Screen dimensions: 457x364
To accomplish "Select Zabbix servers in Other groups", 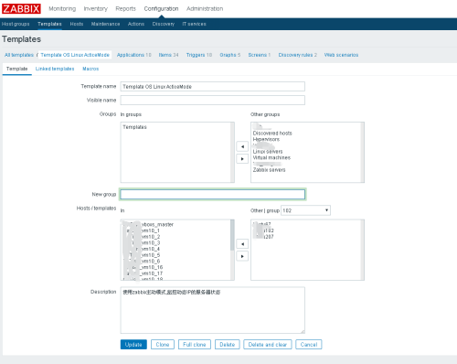I will coord(269,170).
